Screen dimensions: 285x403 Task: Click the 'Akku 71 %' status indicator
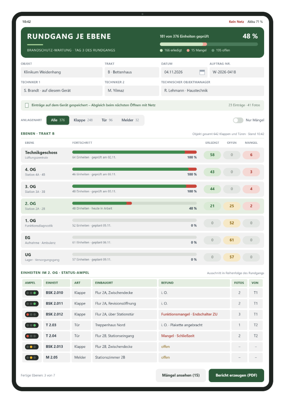click(x=255, y=22)
